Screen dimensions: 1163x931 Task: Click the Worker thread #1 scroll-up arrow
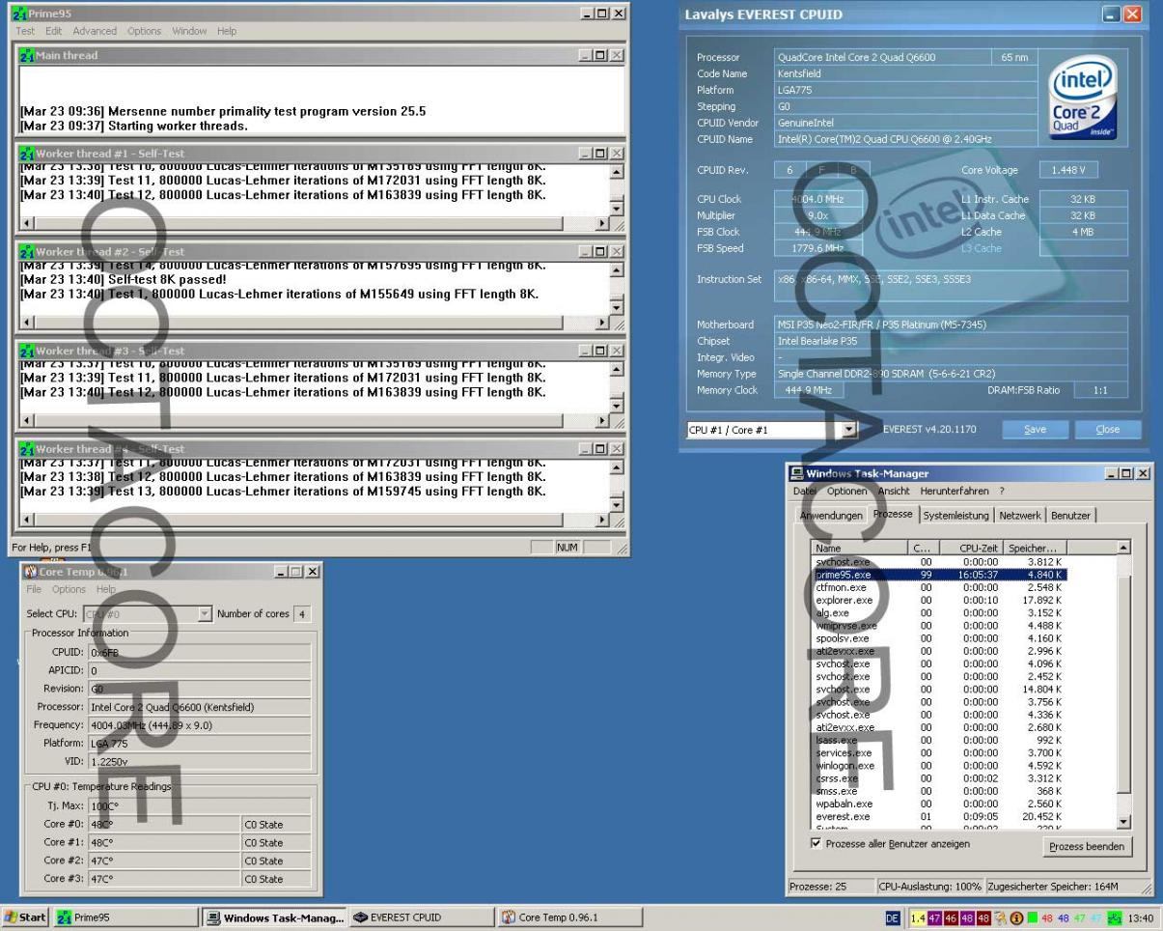click(x=617, y=172)
